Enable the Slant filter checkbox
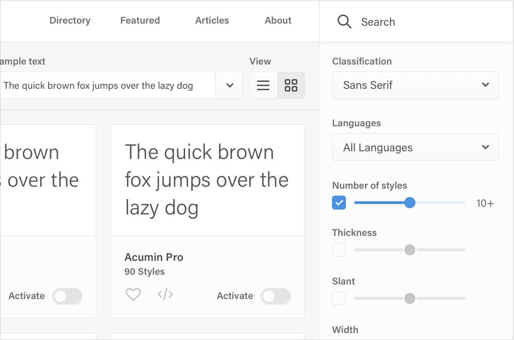Image resolution: width=514 pixels, height=340 pixels. (339, 298)
